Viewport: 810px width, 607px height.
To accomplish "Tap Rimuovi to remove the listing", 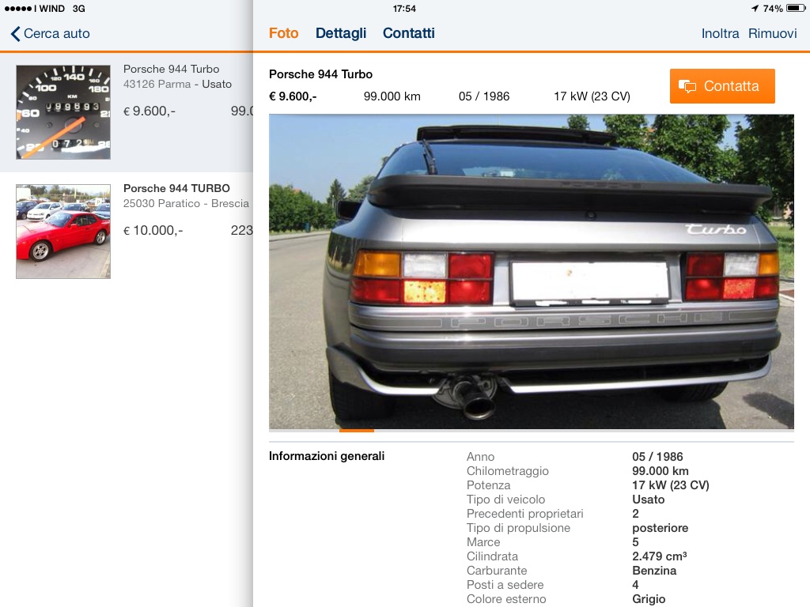I will (772, 33).
